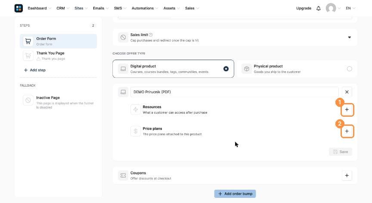
Task: Click the Resources lightning icon
Action: (x=136, y=109)
